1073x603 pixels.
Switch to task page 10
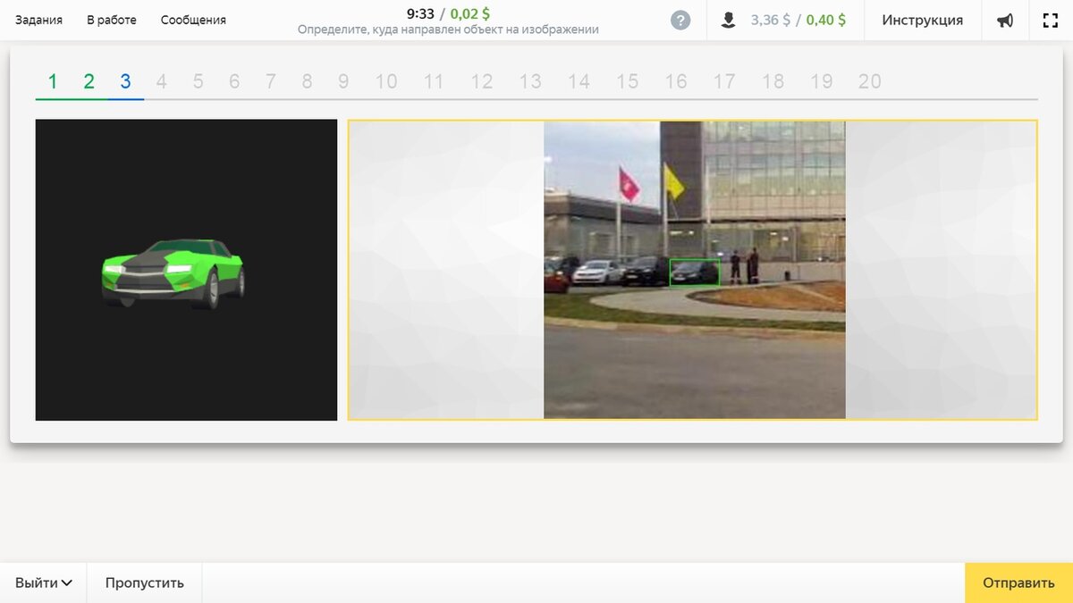pyautogui.click(x=385, y=81)
